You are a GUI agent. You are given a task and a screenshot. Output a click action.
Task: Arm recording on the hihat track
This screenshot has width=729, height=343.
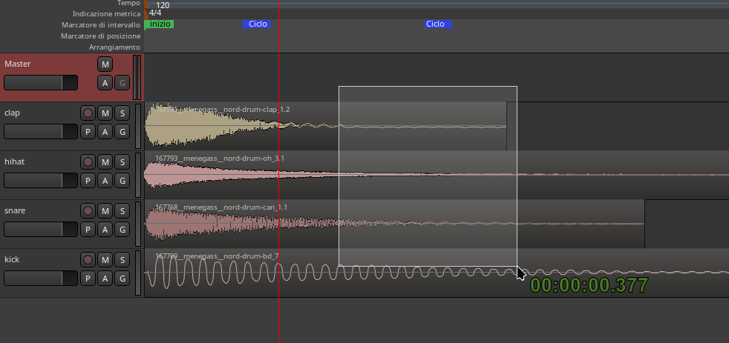tap(88, 162)
